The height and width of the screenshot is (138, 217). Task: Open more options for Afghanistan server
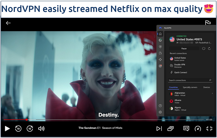[212, 94]
